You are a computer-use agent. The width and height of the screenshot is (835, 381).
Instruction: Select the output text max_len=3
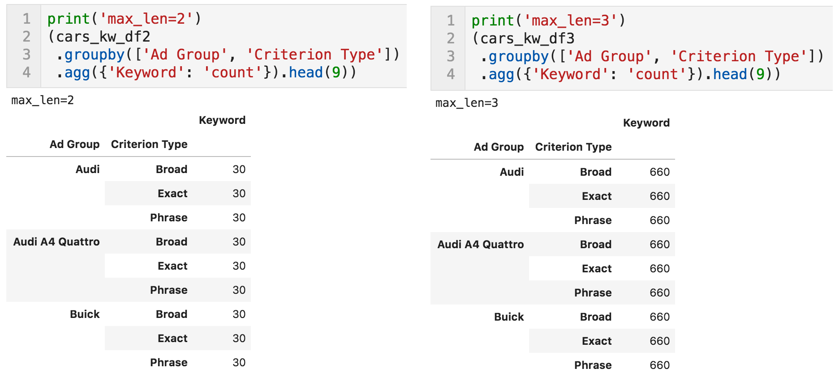[467, 103]
